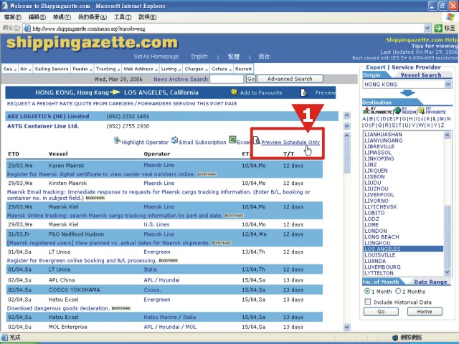Expand the Web Address menu

141,69
